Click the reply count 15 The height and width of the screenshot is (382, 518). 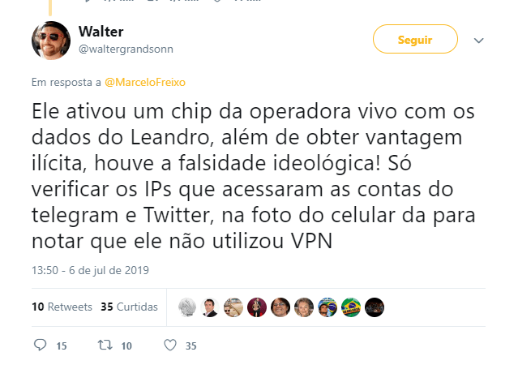click(x=62, y=346)
